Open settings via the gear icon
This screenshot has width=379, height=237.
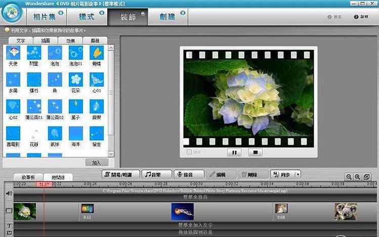tap(329, 17)
